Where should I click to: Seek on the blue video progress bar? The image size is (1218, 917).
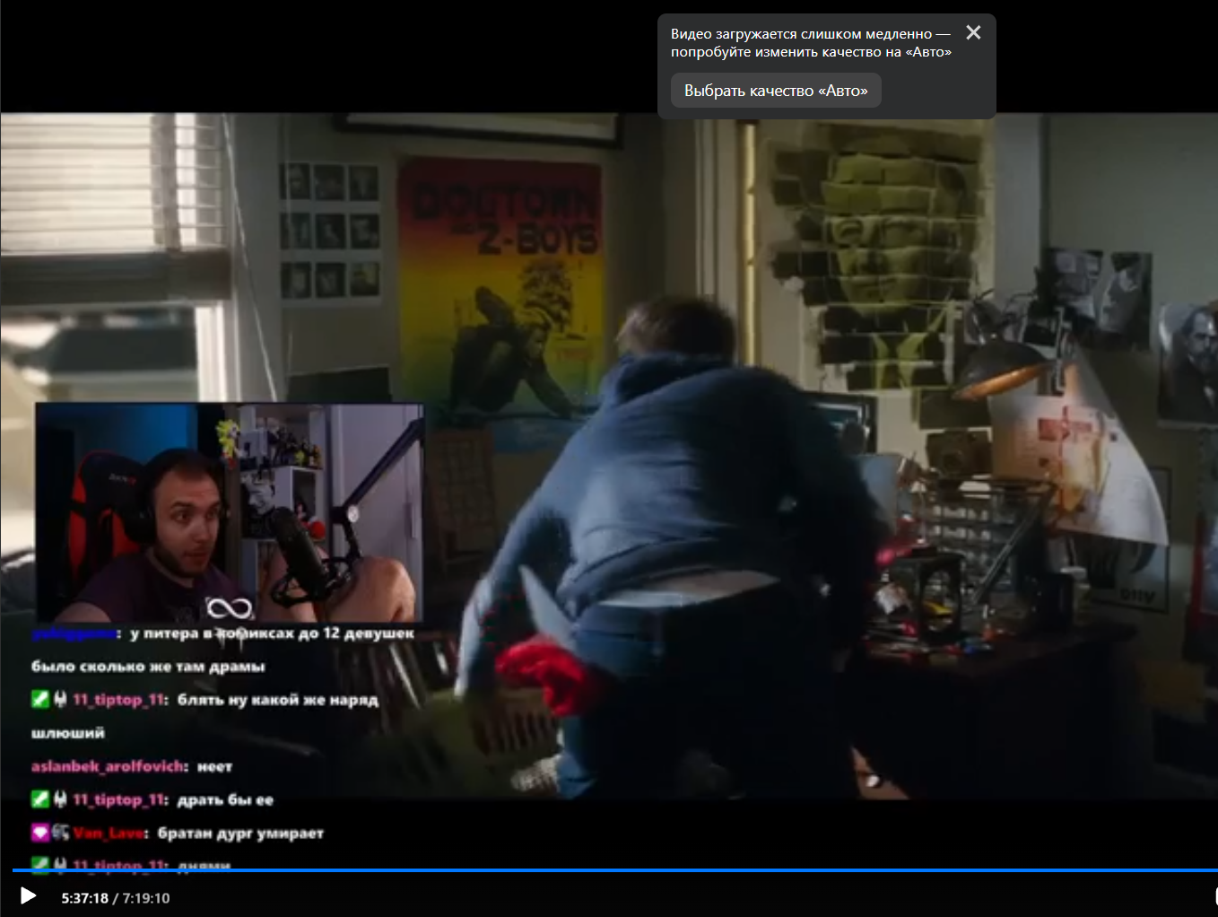614,870
